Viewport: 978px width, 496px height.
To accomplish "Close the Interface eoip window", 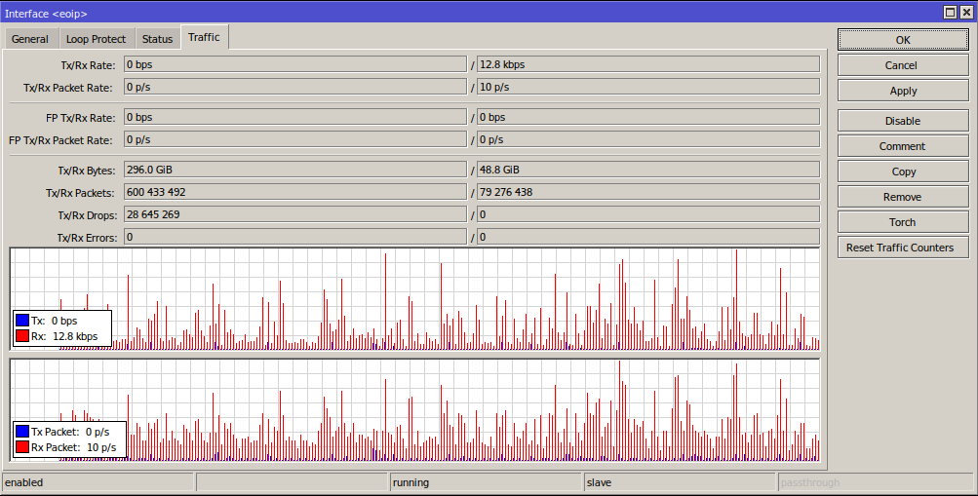I will coord(966,12).
